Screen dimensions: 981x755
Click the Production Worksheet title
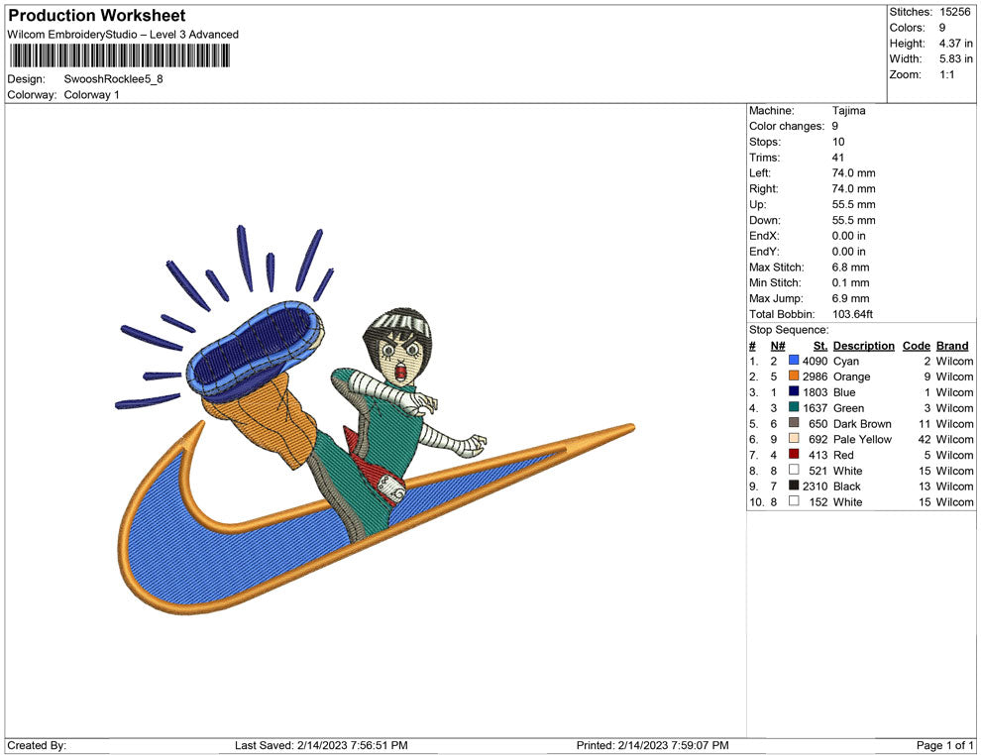point(97,16)
